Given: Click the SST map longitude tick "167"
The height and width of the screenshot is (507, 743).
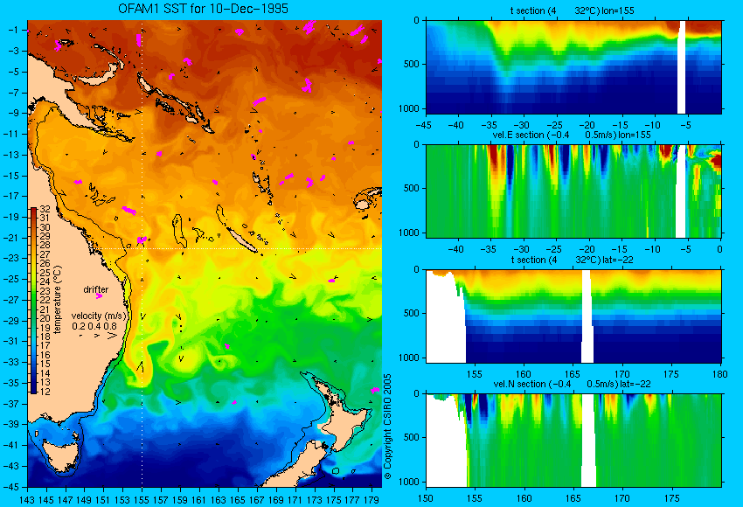Looking at the screenshot, I should tap(256, 499).
